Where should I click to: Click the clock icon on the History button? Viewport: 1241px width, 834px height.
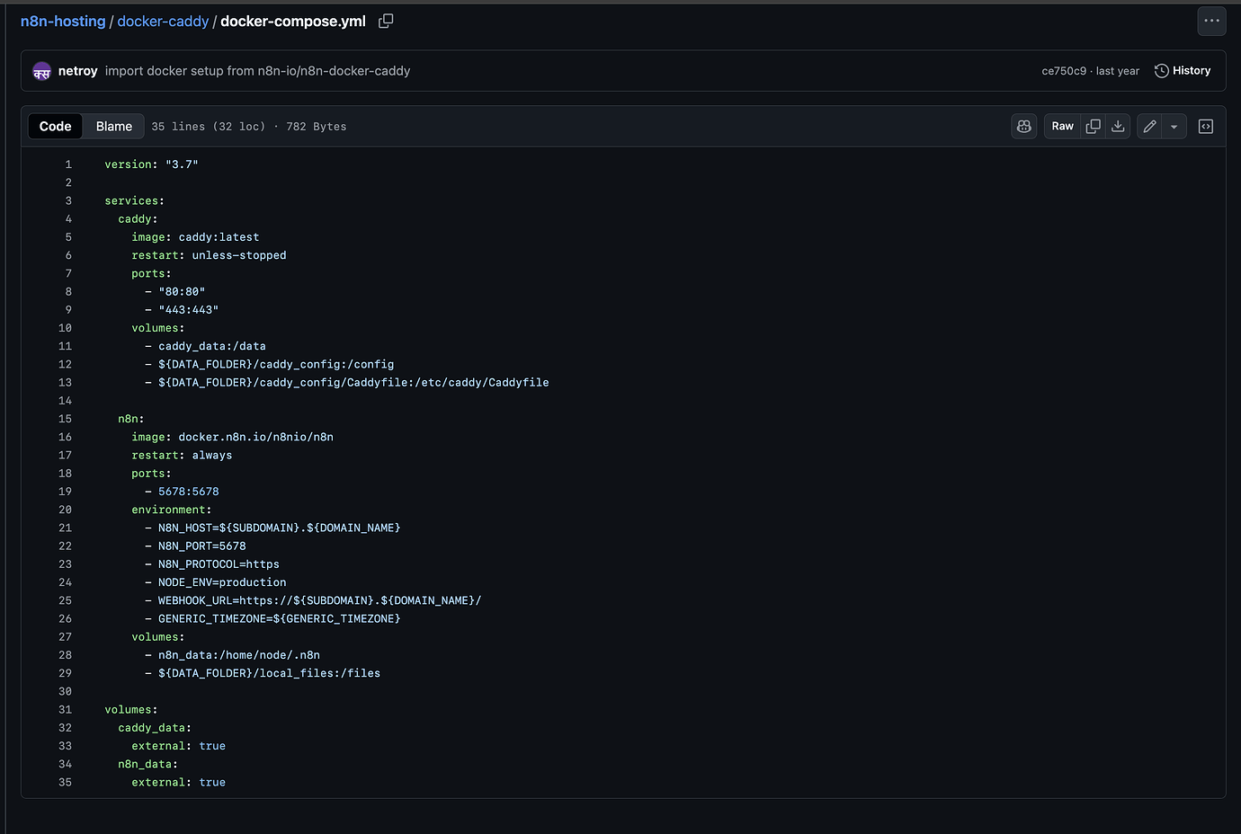[1161, 70]
